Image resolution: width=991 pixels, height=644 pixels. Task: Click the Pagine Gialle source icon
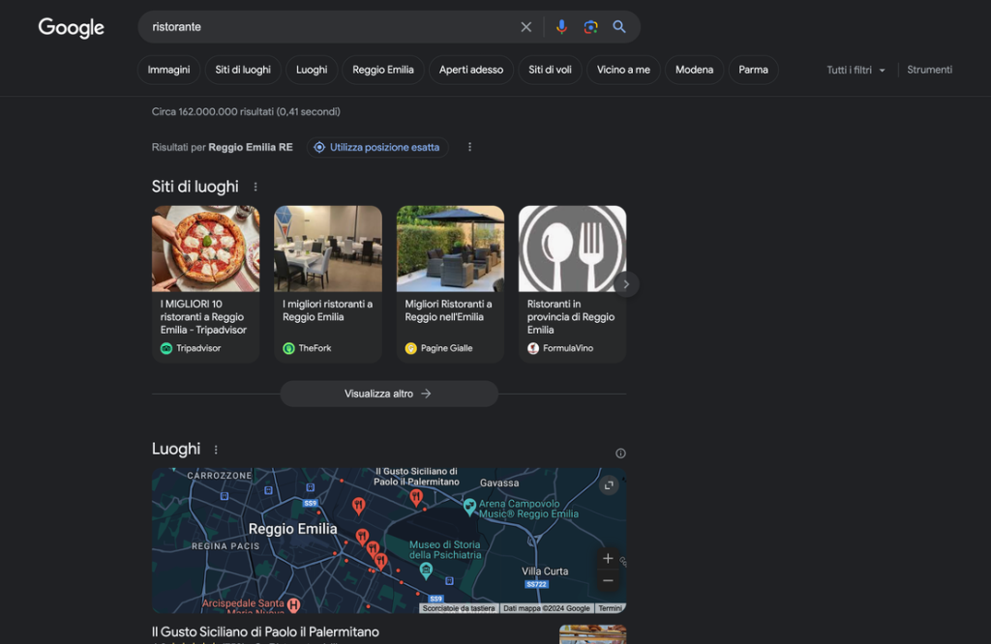coord(410,348)
